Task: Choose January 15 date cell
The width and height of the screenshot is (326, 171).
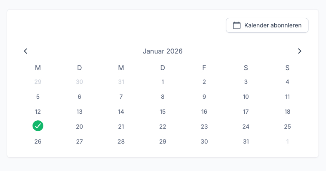Action: point(163,112)
